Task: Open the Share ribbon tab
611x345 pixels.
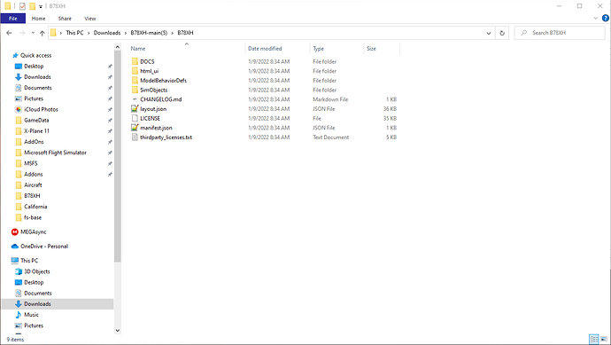Action: [x=65, y=19]
